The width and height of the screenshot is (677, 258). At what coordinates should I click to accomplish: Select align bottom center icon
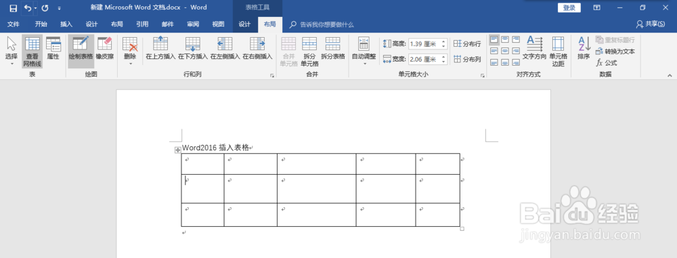[x=505, y=62]
